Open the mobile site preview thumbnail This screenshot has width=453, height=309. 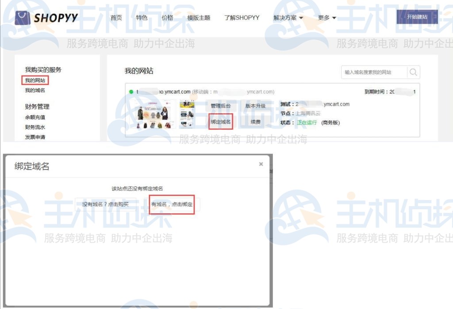(x=187, y=114)
